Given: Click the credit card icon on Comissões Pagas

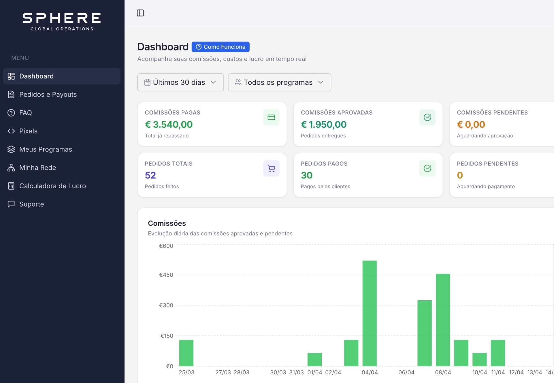Looking at the screenshot, I should pos(271,117).
